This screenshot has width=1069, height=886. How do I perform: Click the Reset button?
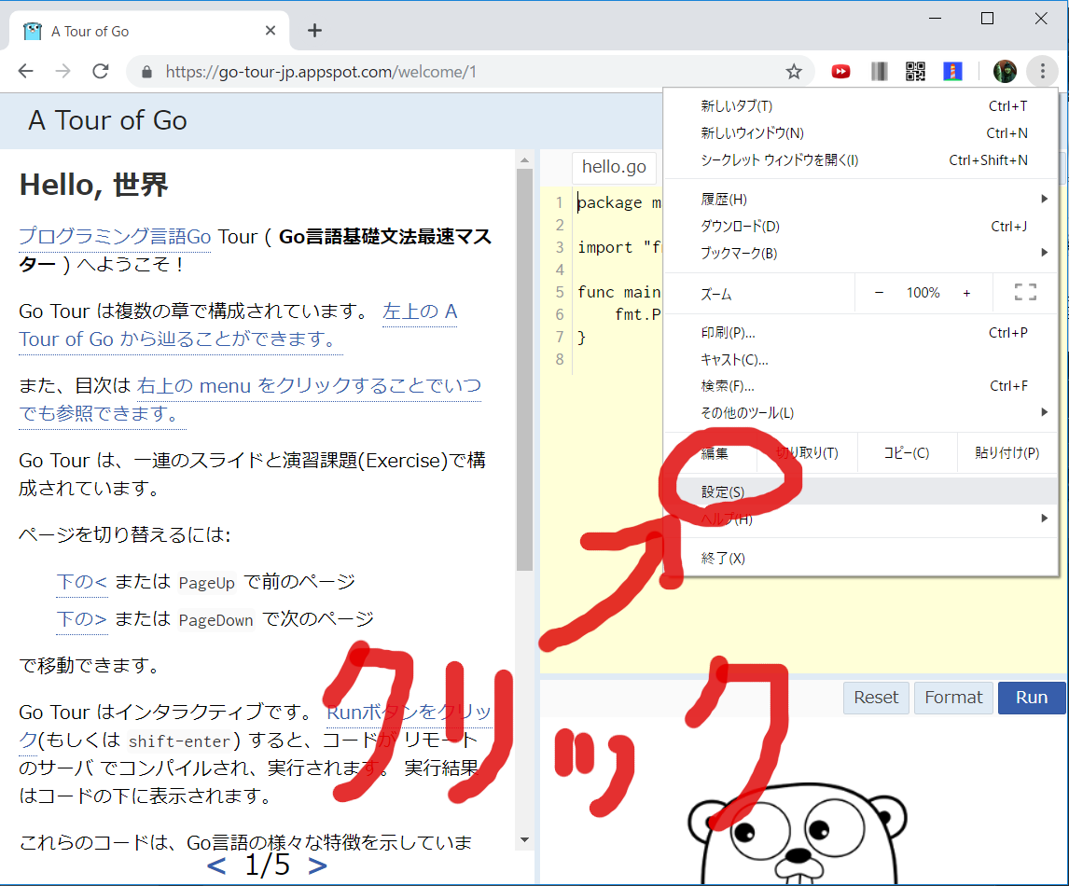[876, 698]
